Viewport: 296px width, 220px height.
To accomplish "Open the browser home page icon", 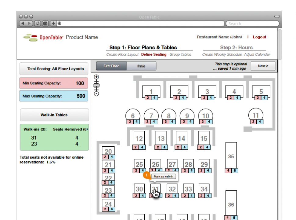I will point(37,24).
